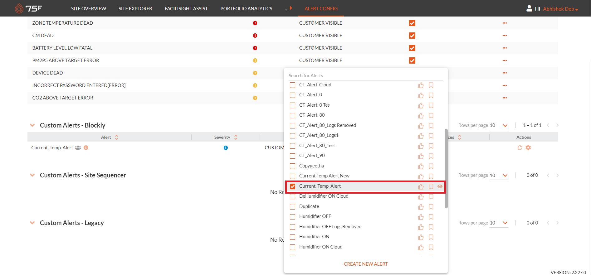
Task: Uncheck the ZONE TEMPERATURE DEAD enabled checkbox
Action: 412,23
